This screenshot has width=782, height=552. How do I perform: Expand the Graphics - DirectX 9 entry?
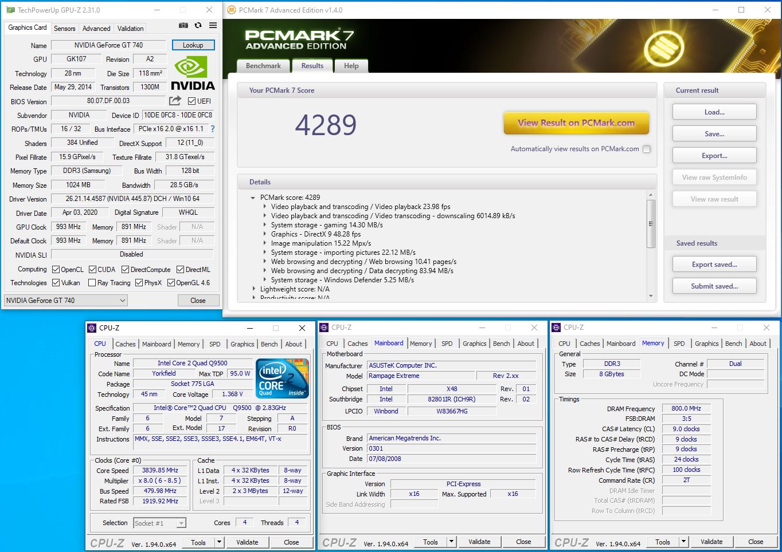click(x=264, y=234)
